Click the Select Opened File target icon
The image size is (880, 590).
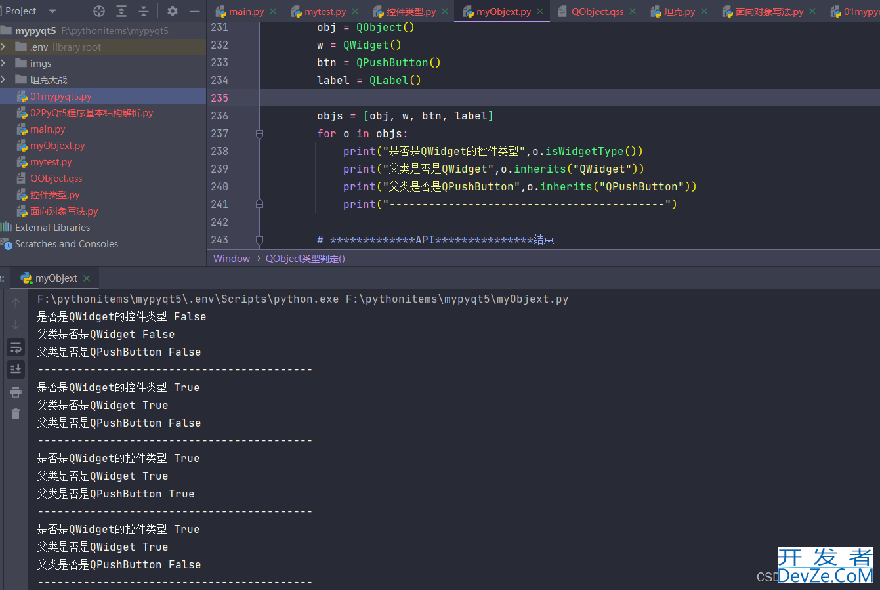coord(99,11)
